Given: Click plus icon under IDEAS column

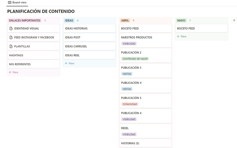Looking at the screenshot, I should (66, 63).
